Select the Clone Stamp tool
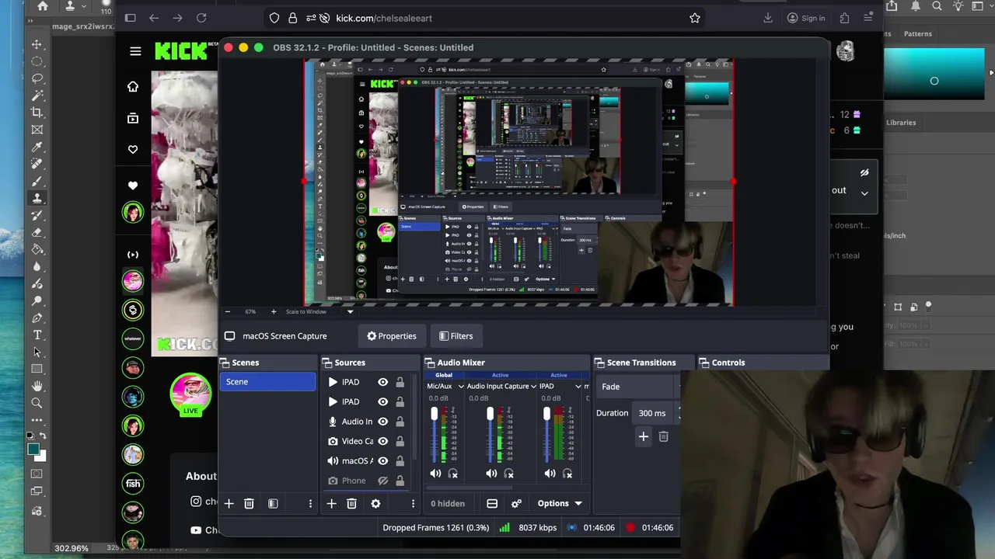The height and width of the screenshot is (559, 995). tap(37, 198)
